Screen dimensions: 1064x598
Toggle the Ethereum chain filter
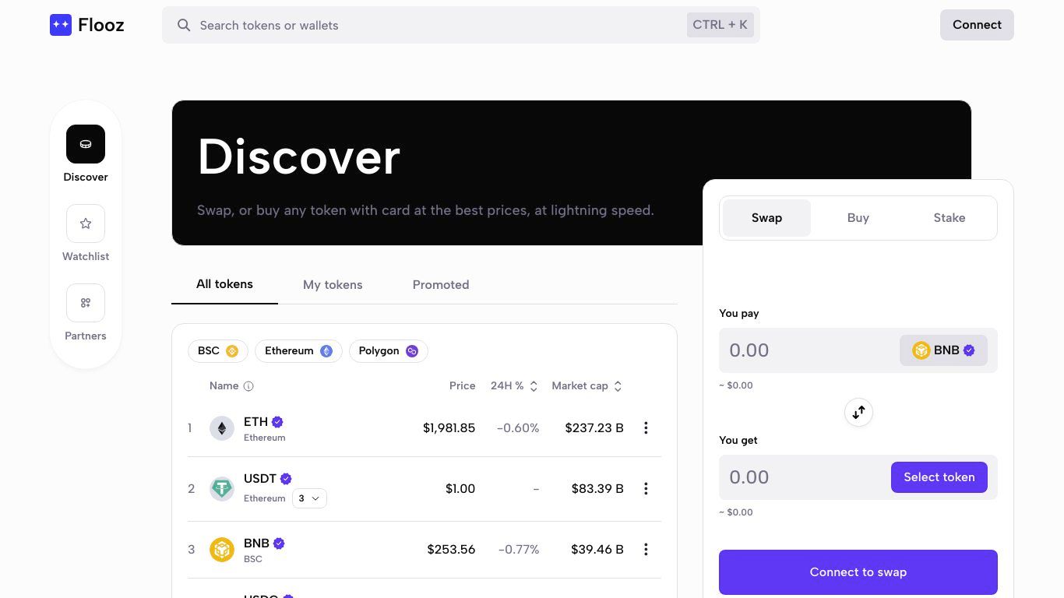click(x=298, y=351)
